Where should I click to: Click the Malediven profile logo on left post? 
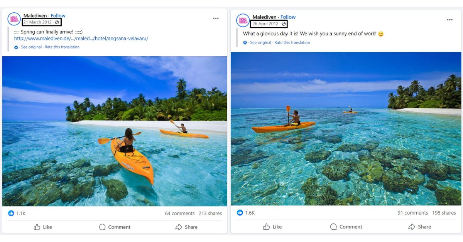coord(14,19)
